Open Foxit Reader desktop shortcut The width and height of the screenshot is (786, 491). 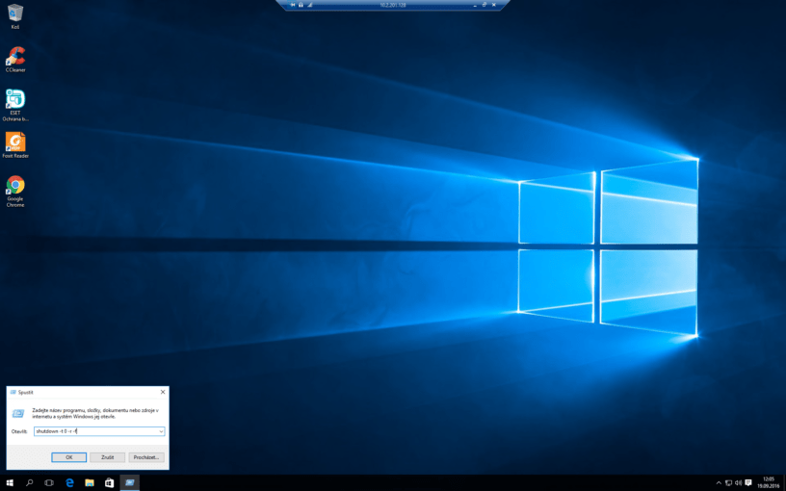pyautogui.click(x=15, y=145)
